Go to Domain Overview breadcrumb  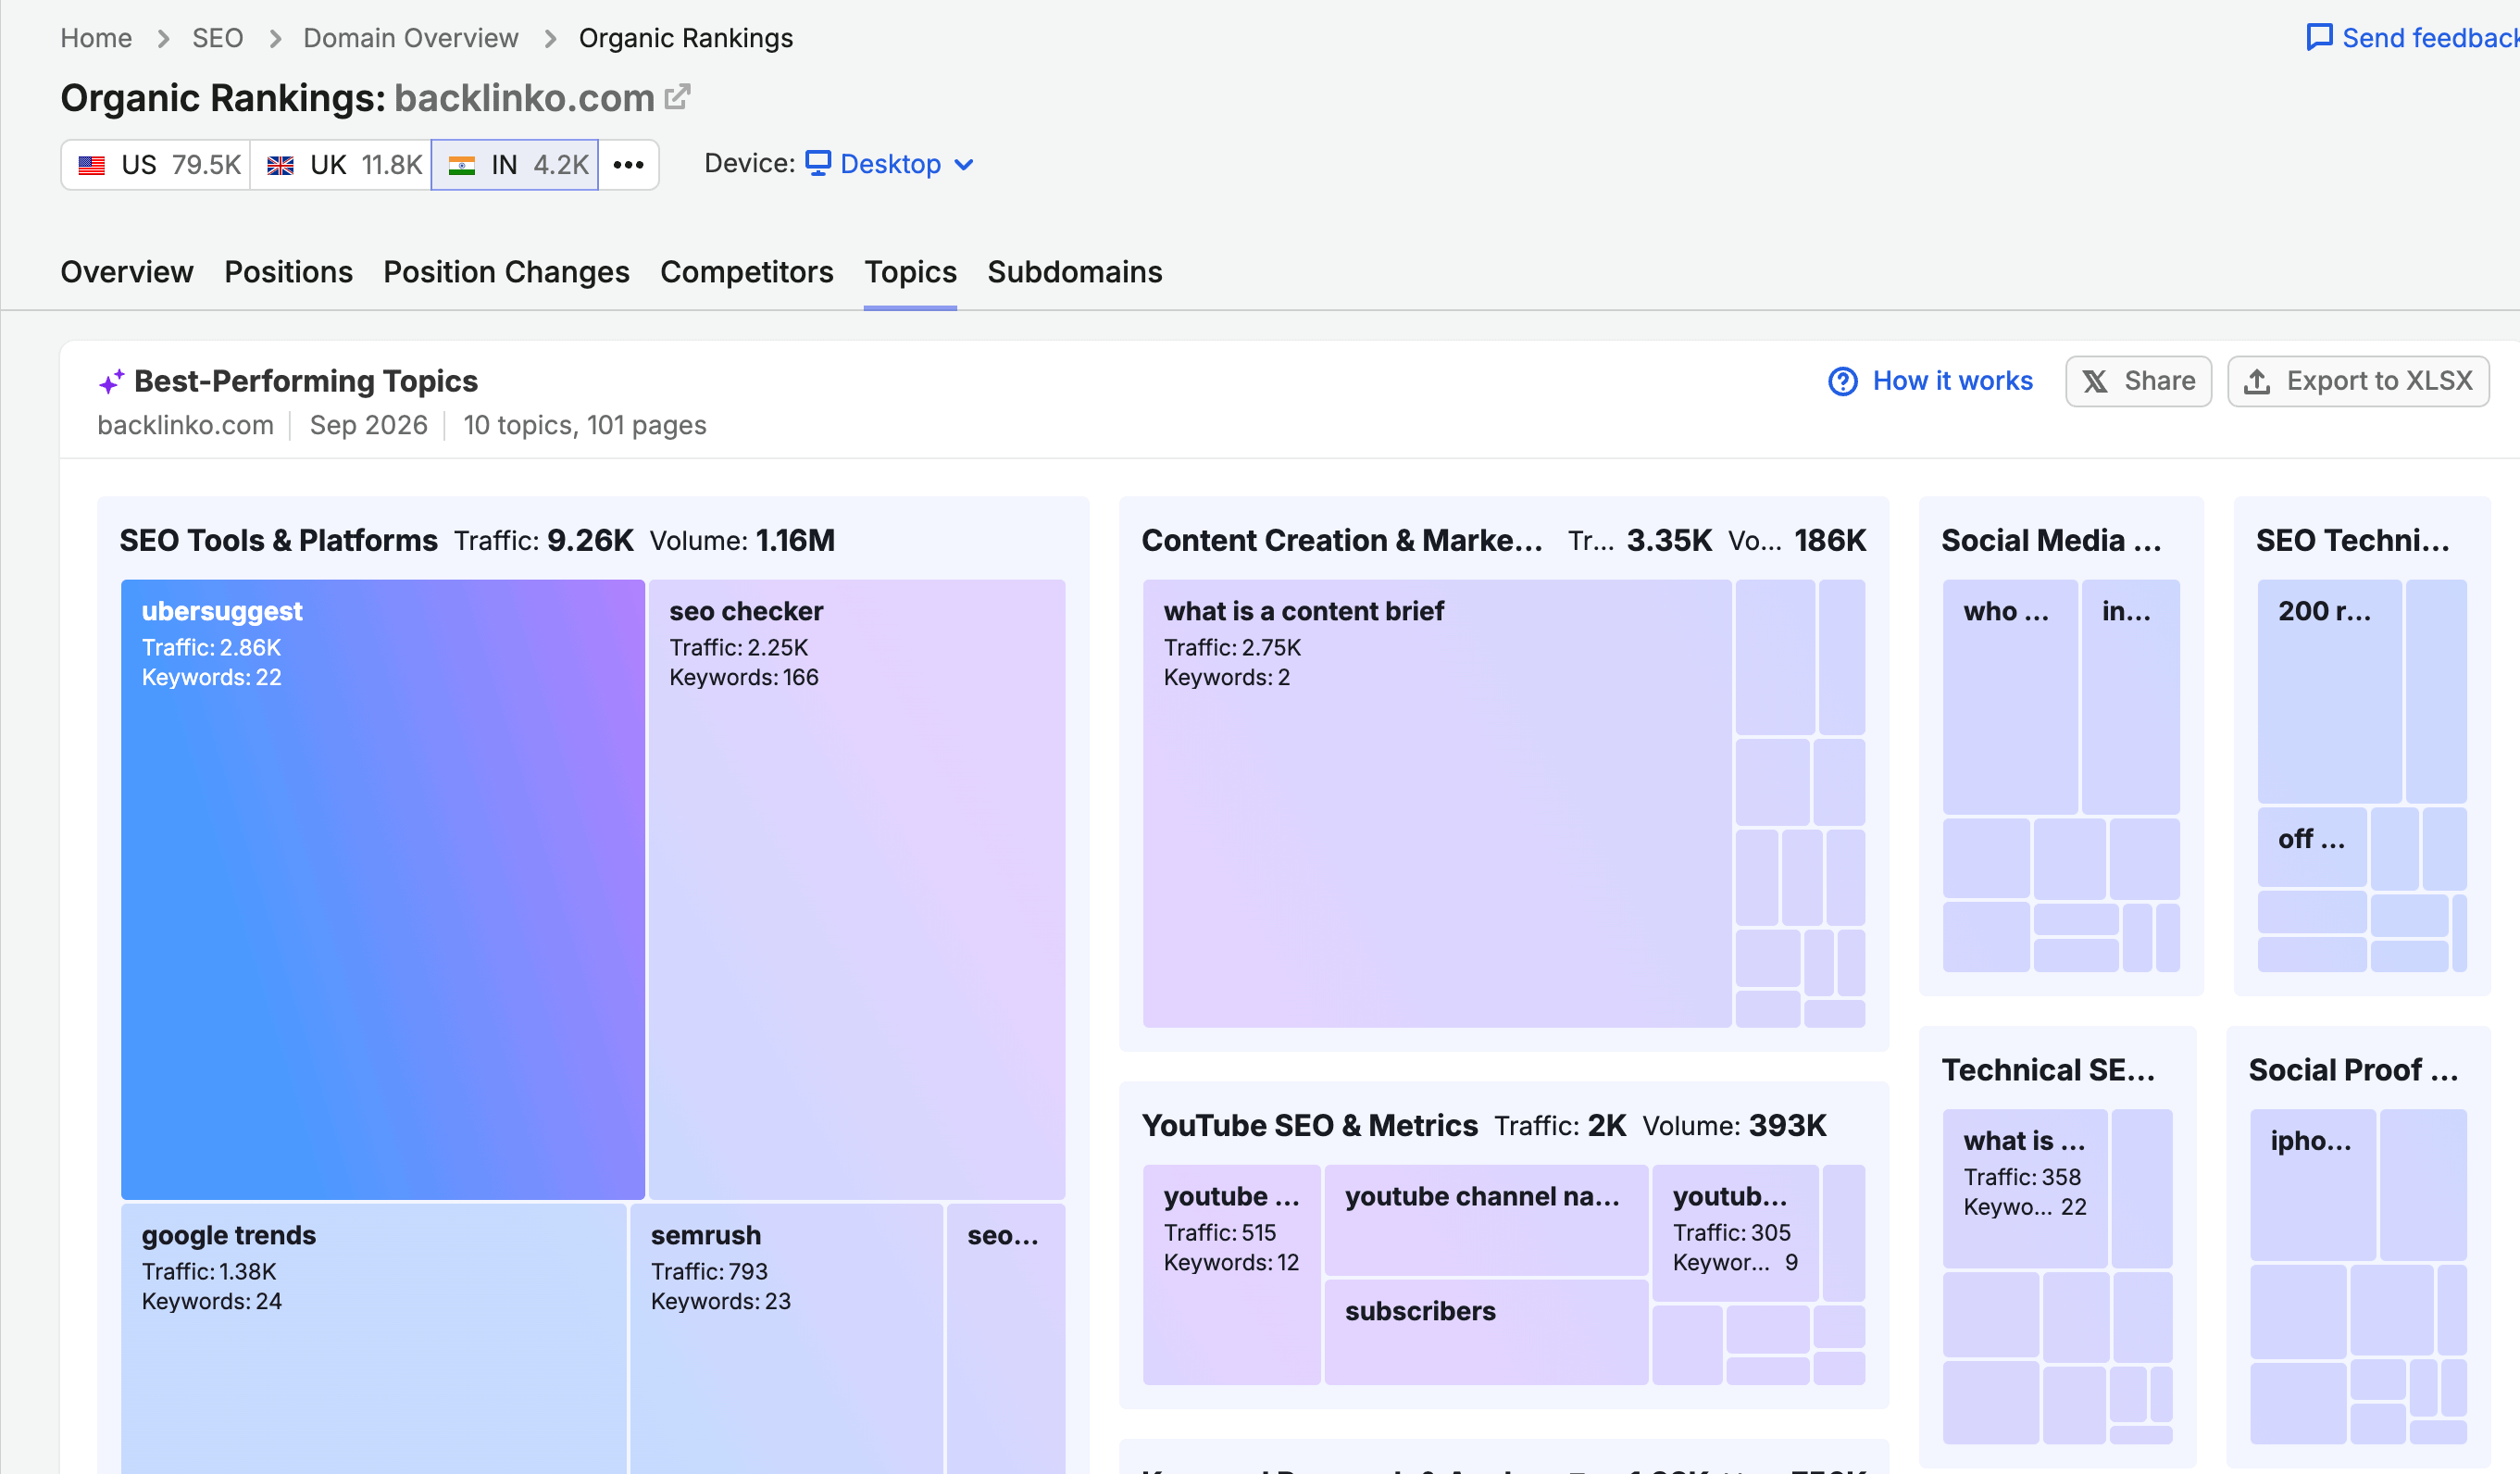pos(411,38)
